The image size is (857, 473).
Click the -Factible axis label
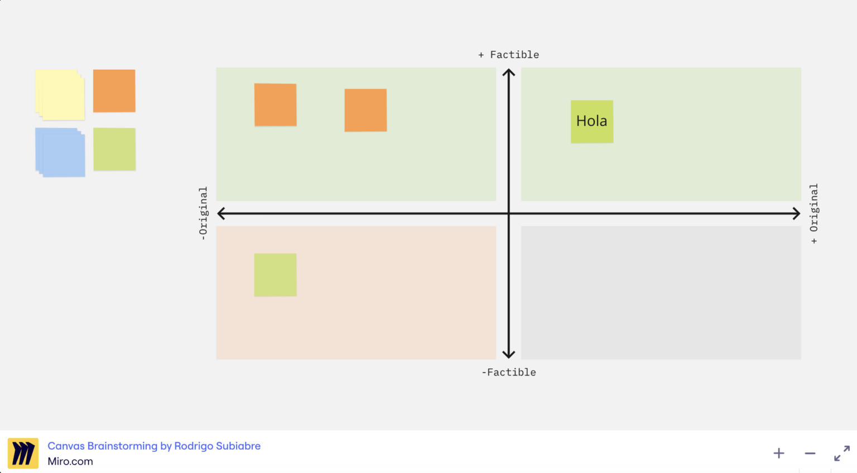pyautogui.click(x=509, y=372)
